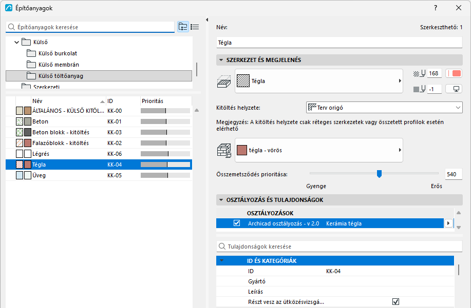
Task: Click the Tulajdonságok keresése search field
Action: (x=339, y=247)
